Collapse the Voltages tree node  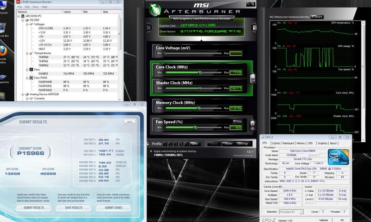pyautogui.click(x=27, y=24)
